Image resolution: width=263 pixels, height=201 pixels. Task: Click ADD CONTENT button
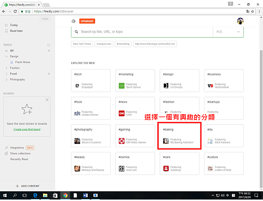point(27,186)
